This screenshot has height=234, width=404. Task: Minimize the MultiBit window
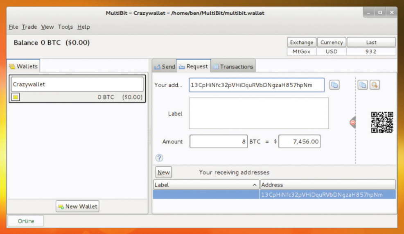[x=369, y=12]
